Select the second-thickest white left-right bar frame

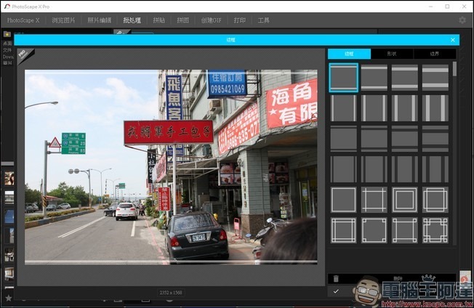[404, 108]
